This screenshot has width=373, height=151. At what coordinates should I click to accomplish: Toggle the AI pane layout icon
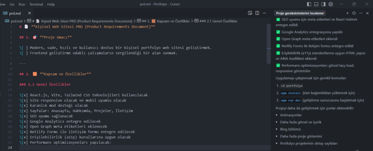pos(323,4)
